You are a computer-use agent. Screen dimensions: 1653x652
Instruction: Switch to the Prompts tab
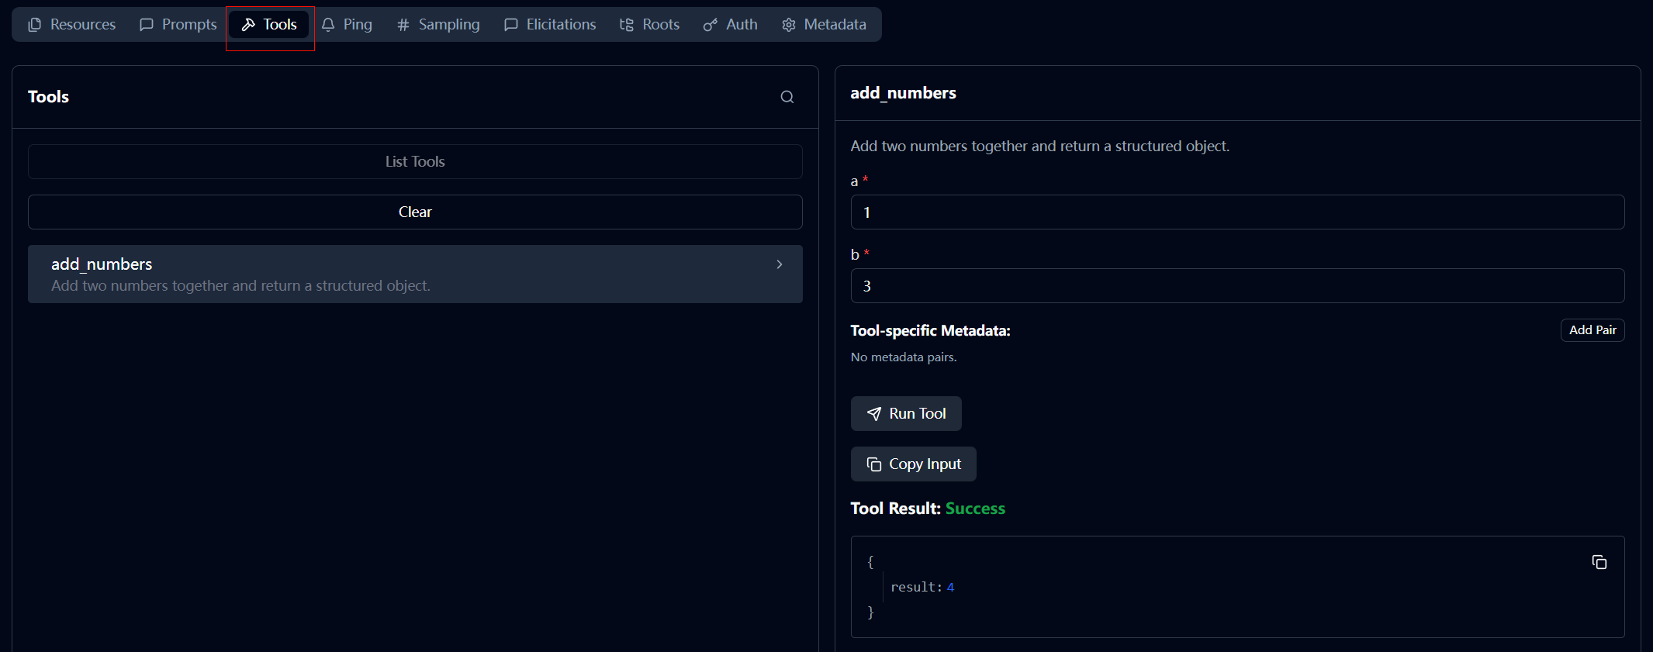coord(178,25)
